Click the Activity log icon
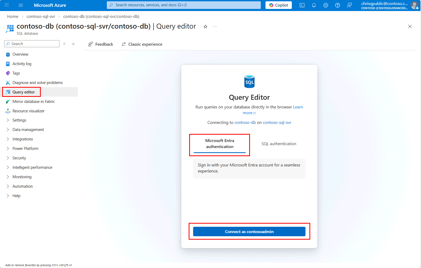421x268 pixels. click(x=8, y=64)
